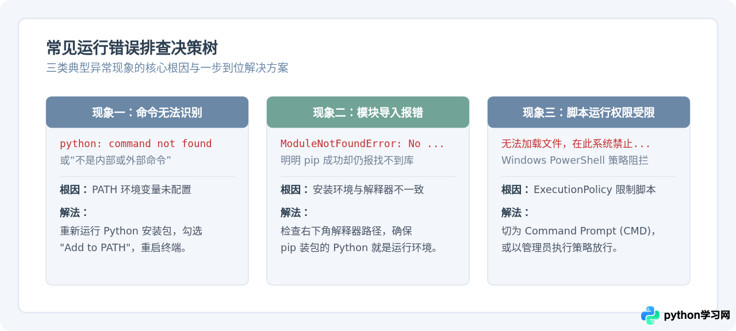Select header 现象三：脚本运行权限受限

(589, 112)
